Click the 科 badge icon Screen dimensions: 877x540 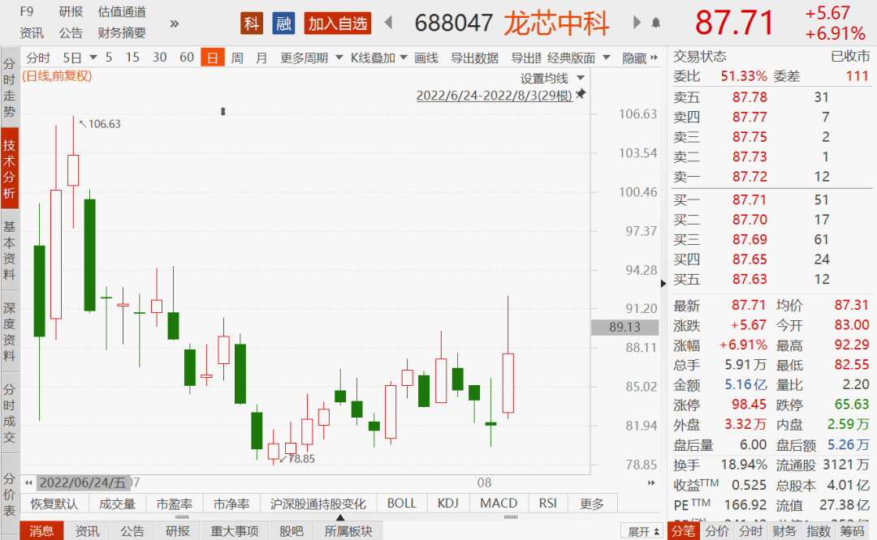click(252, 24)
